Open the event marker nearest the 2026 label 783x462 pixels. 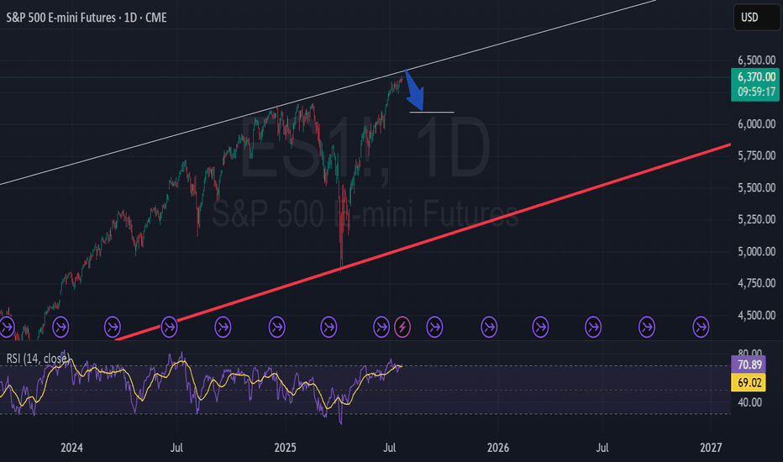pos(489,327)
